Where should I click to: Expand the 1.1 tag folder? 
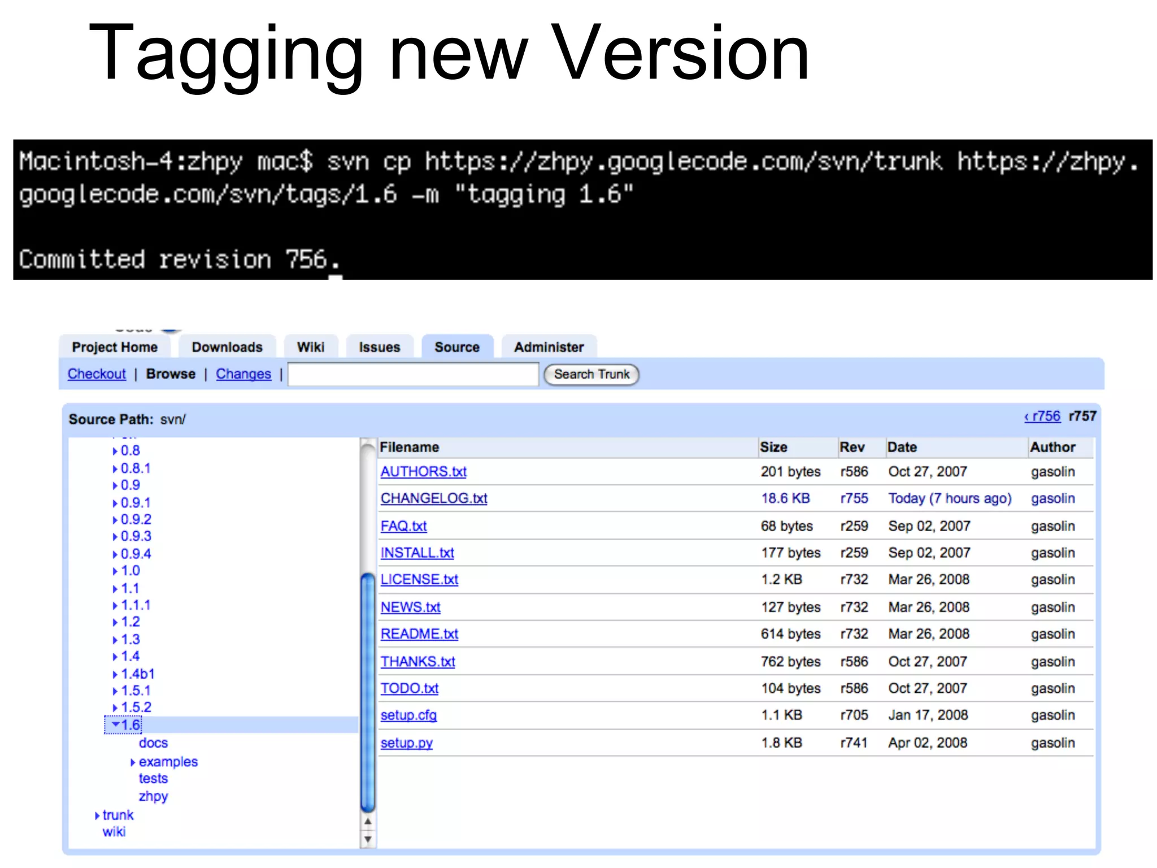pos(115,589)
